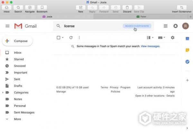This screenshot has width=193, height=134.
Task: Expand the Categories label
Action: tap(3, 92)
